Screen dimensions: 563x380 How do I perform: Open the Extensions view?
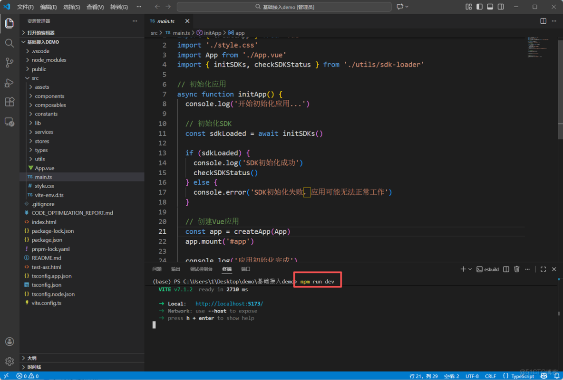(9, 102)
